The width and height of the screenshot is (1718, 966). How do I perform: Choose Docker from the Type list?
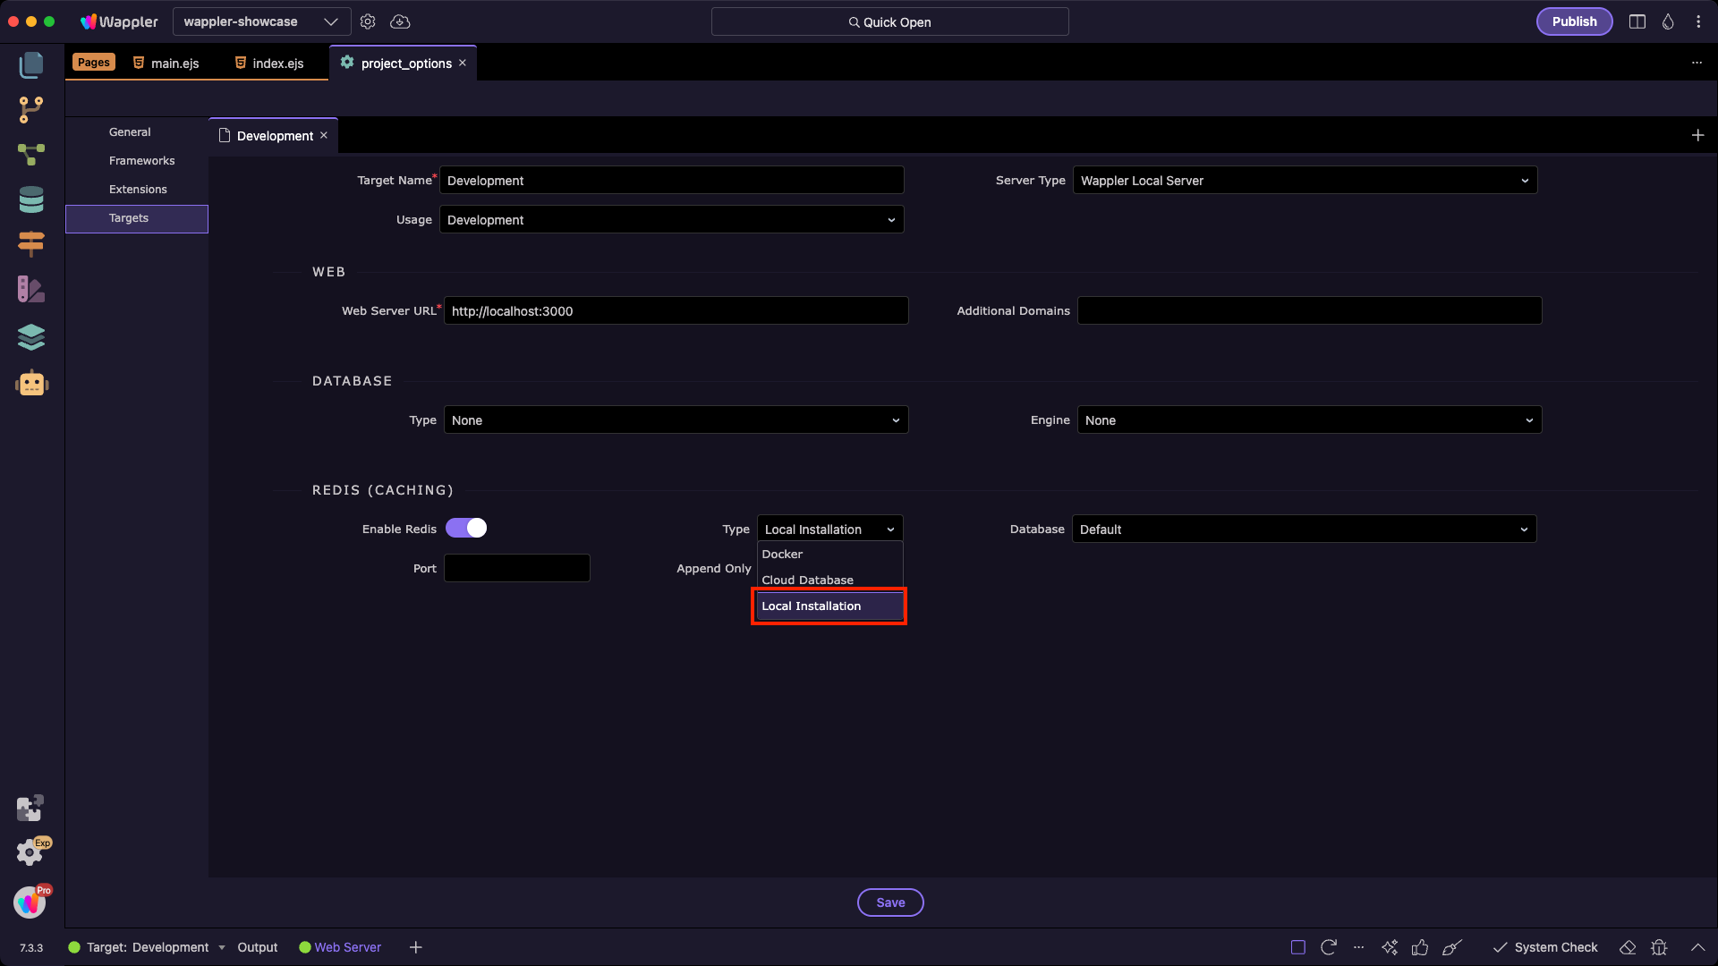[783, 555]
